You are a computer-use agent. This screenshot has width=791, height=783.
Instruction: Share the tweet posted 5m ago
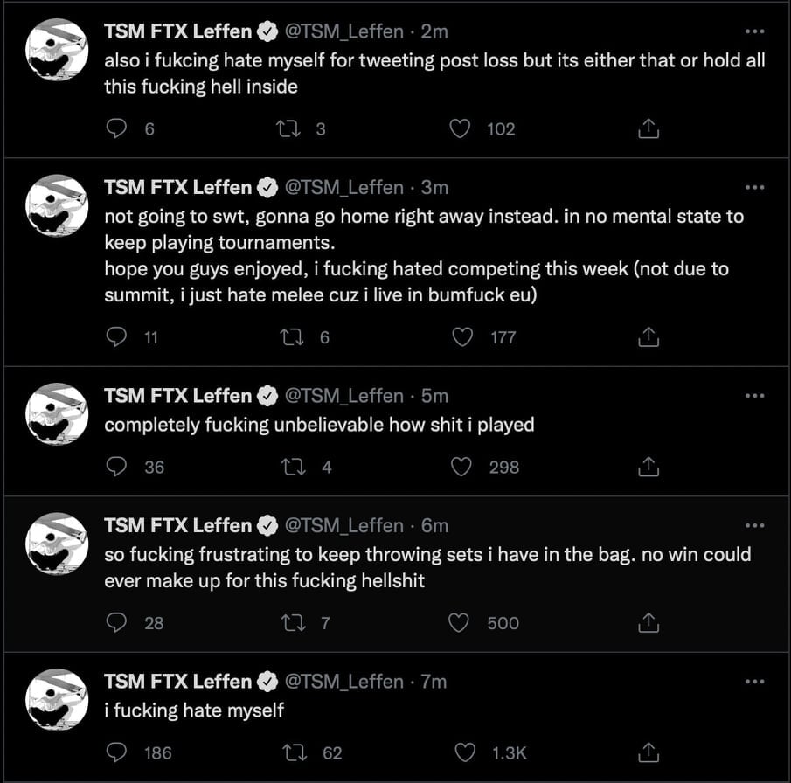[648, 468]
